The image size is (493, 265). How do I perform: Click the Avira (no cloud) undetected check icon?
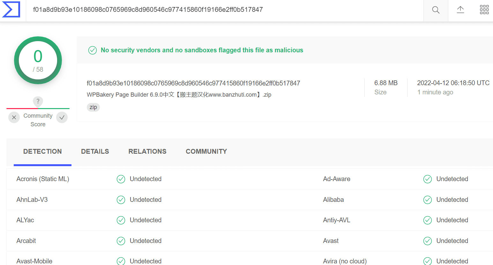(428, 261)
